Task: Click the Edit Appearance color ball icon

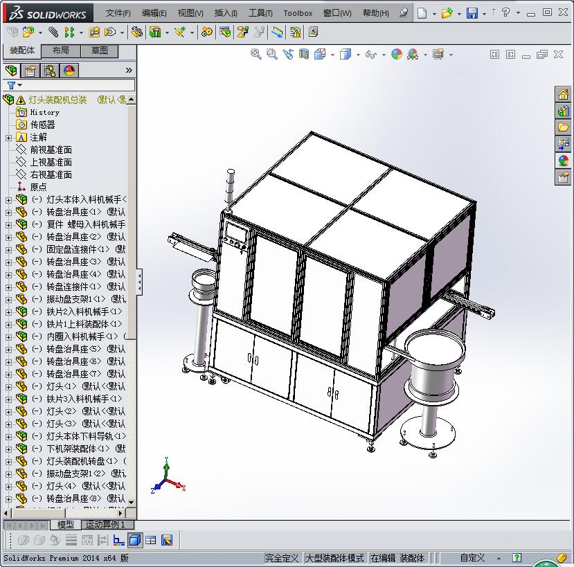Action: [x=397, y=54]
